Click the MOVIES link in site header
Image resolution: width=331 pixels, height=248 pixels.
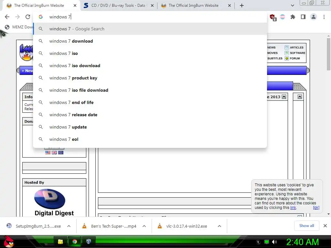click(272, 53)
